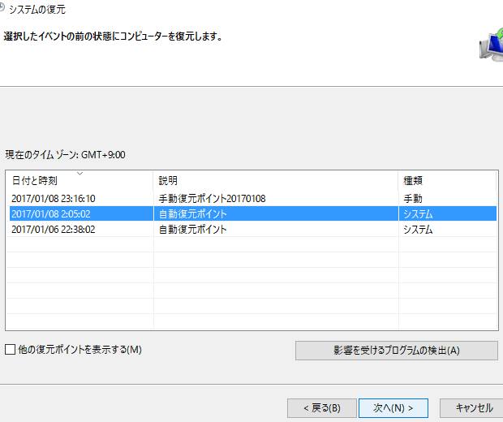Click 手動復元ポイント20170108 description cell
Viewport: 503px width, 422px height.
click(x=212, y=198)
